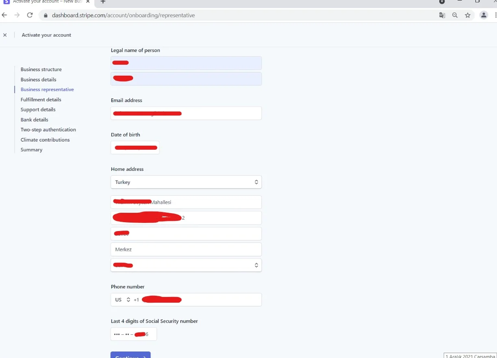Open Two-step authentication step
This screenshot has width=497, height=358.
point(48,130)
